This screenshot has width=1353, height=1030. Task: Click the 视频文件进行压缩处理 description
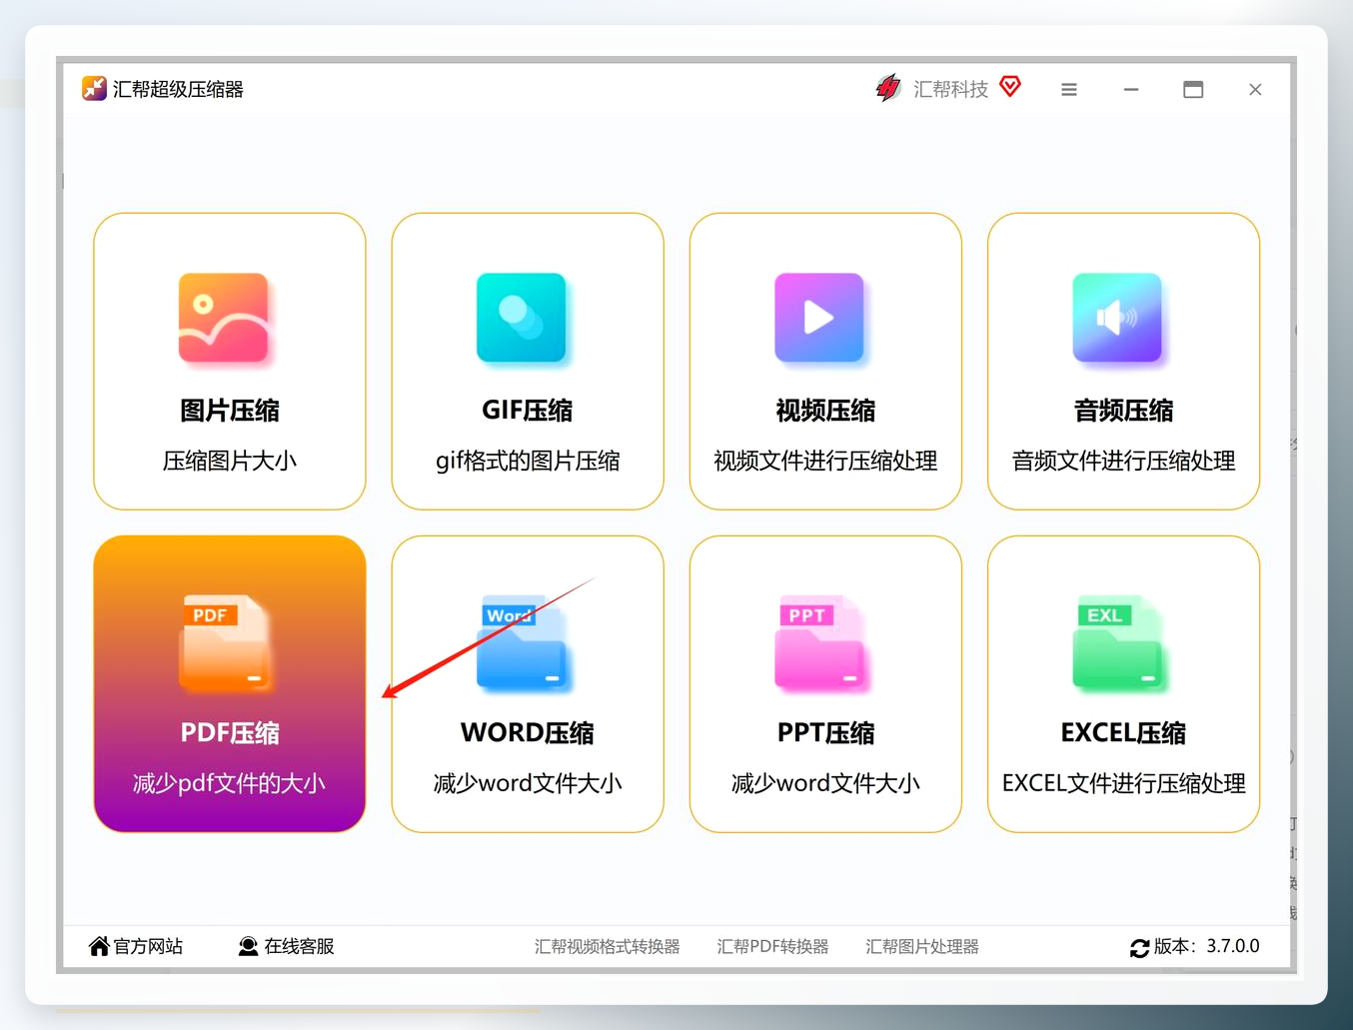point(825,461)
